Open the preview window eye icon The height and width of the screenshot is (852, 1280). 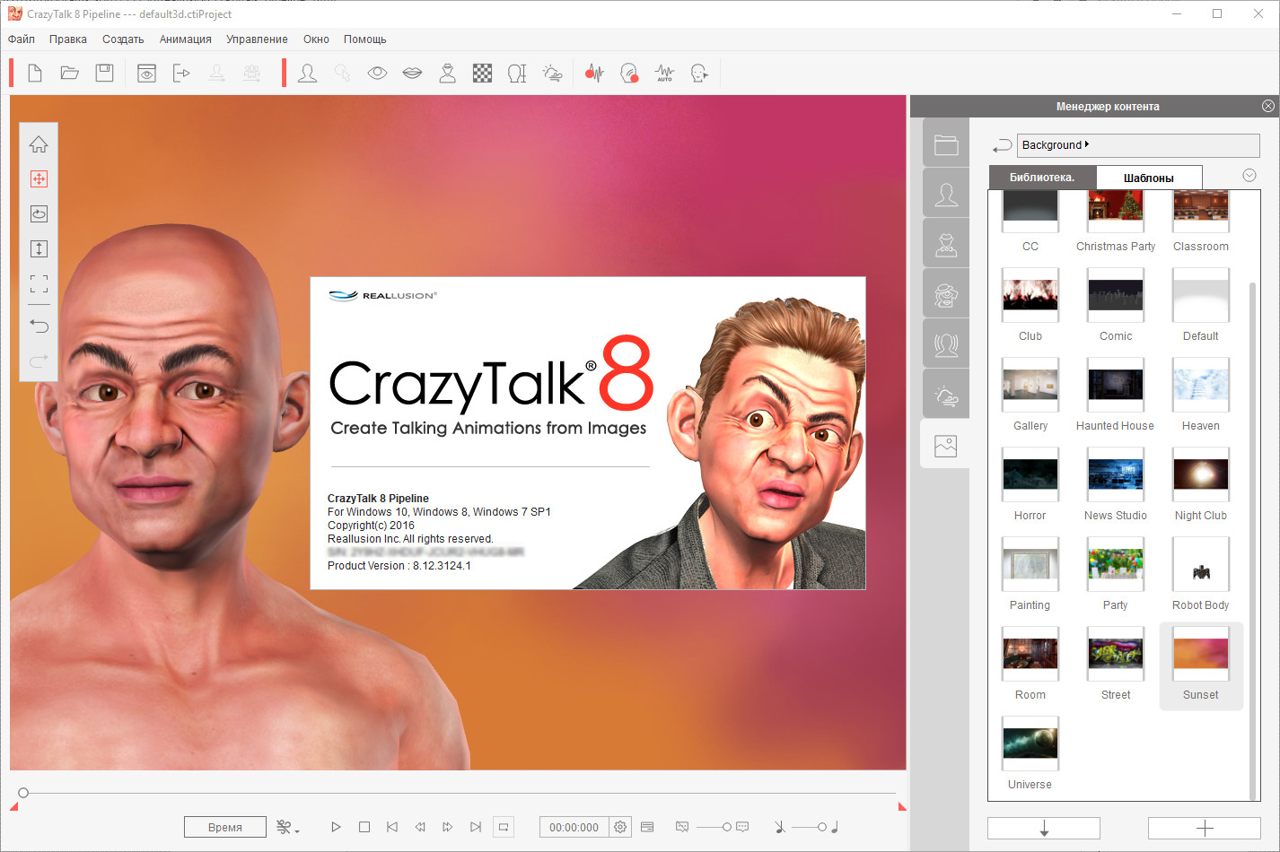tap(146, 73)
